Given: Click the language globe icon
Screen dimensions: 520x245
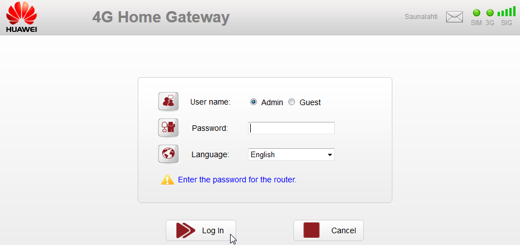Looking at the screenshot, I should click(x=168, y=154).
